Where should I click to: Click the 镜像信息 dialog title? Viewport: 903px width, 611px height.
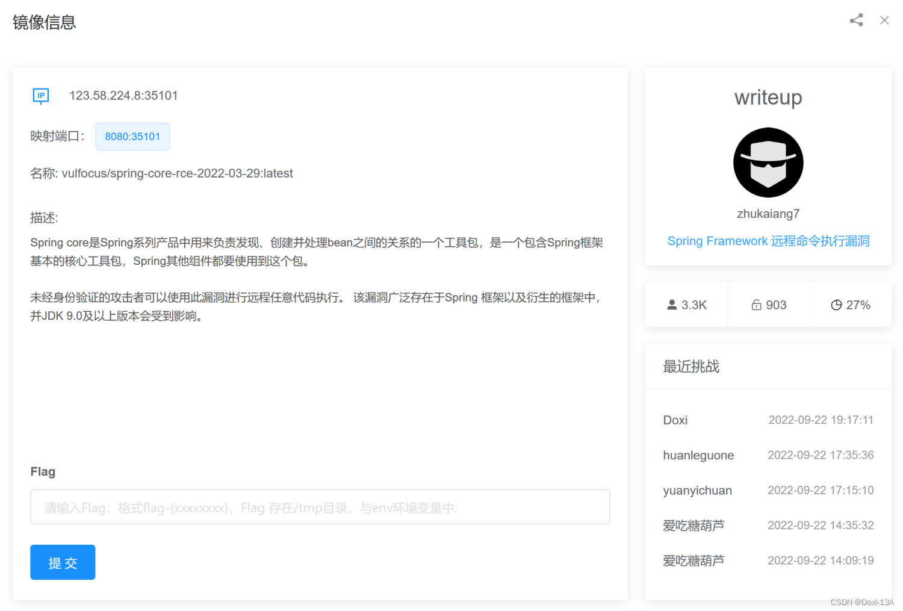[45, 22]
